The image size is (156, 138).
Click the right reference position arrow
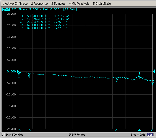154,71
